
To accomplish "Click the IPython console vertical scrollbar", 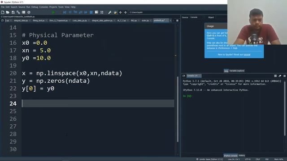I will (285, 109).
